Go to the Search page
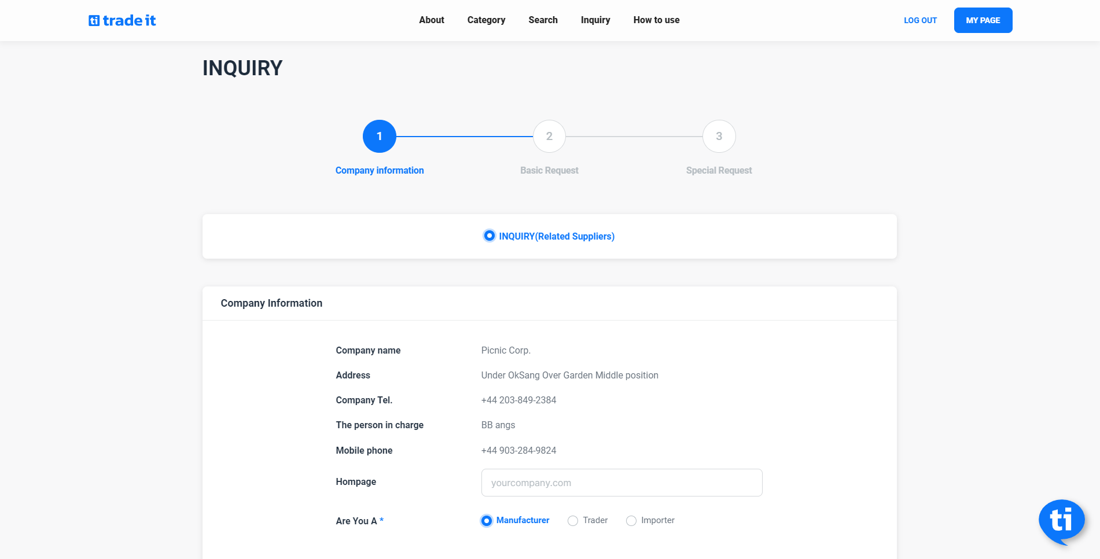 (543, 20)
